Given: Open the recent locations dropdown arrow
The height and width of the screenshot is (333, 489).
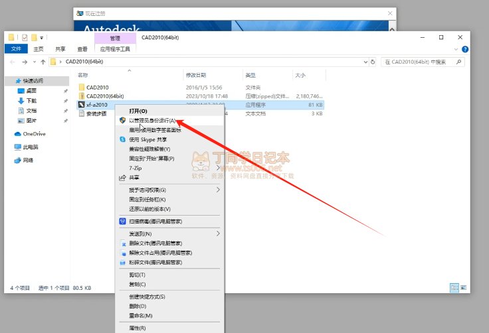Looking at the screenshot, I should [x=35, y=62].
